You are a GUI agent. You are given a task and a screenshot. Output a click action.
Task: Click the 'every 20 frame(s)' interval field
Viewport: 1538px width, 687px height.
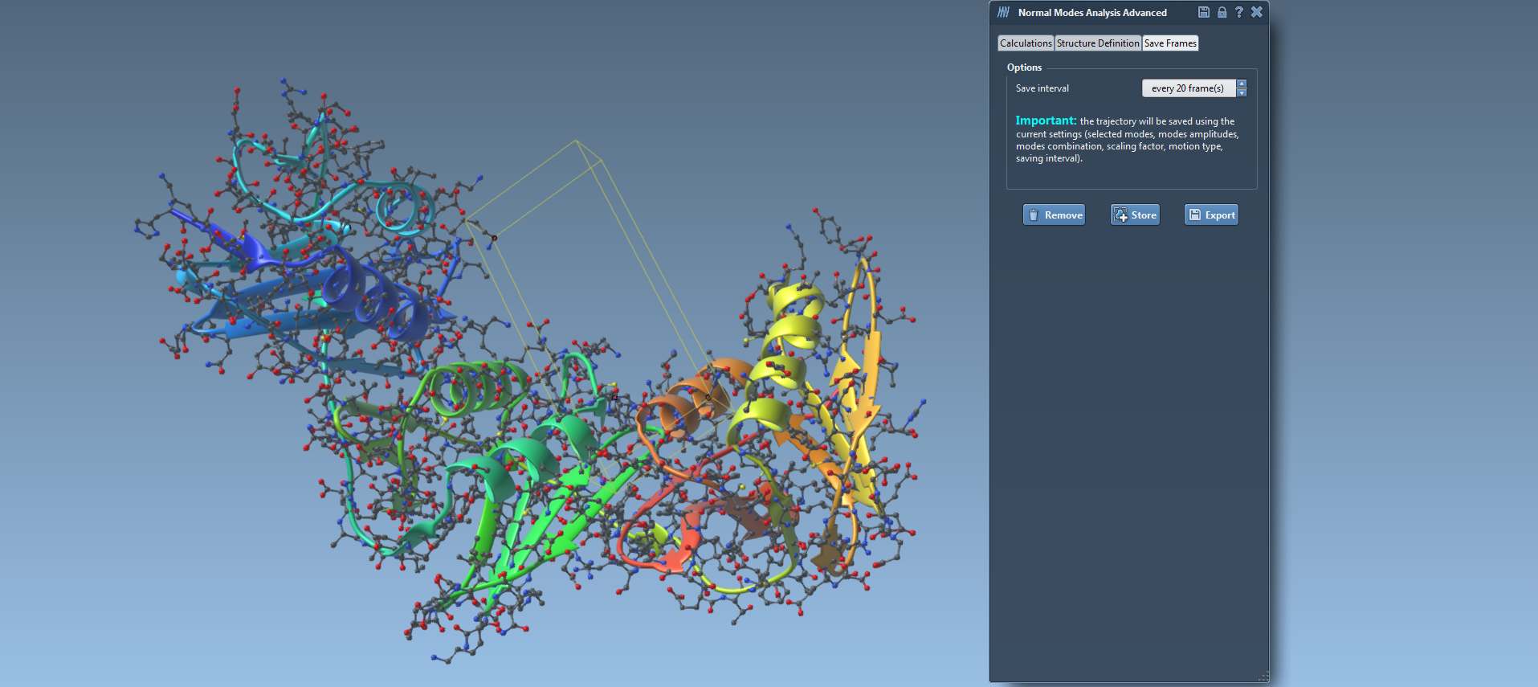1188,88
